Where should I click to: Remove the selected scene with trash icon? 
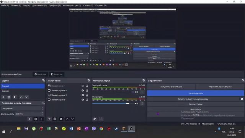click(x=9, y=97)
